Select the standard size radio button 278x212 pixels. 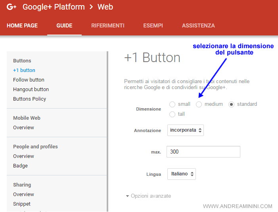[231, 104]
